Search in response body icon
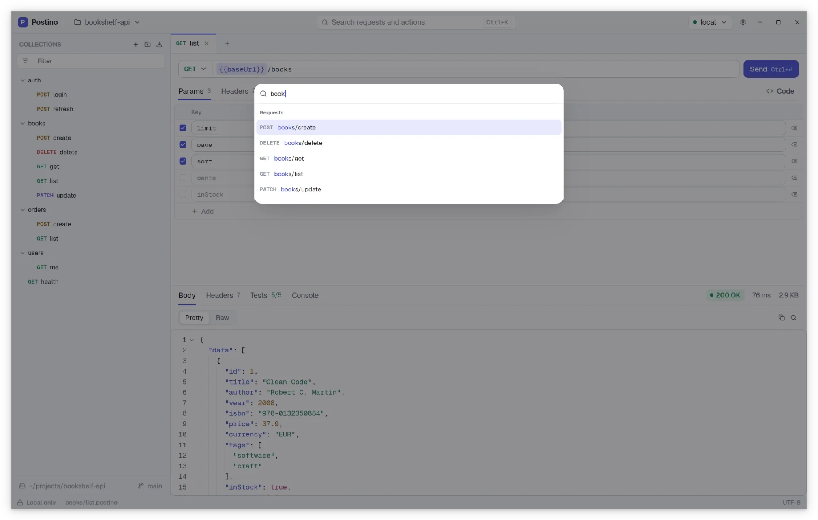 (793, 318)
